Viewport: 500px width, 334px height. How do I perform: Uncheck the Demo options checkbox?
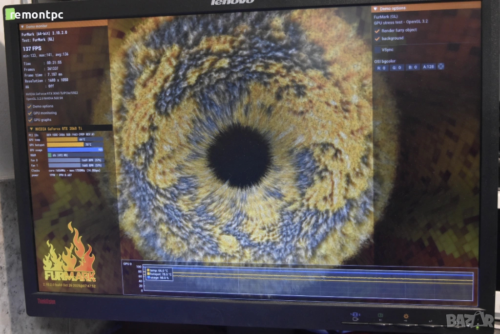click(x=29, y=106)
